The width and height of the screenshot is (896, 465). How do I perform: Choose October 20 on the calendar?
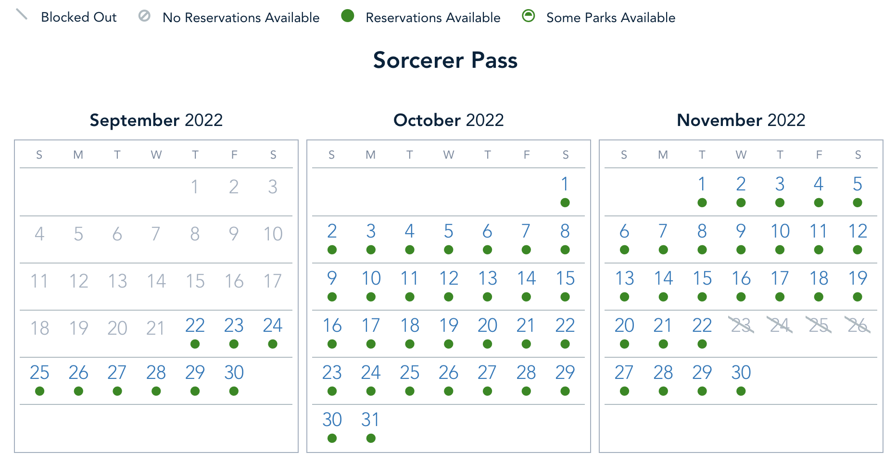[487, 326]
